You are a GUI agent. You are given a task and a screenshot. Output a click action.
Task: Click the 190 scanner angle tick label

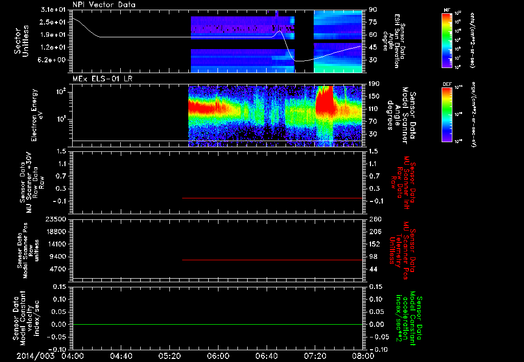[x=375, y=84]
